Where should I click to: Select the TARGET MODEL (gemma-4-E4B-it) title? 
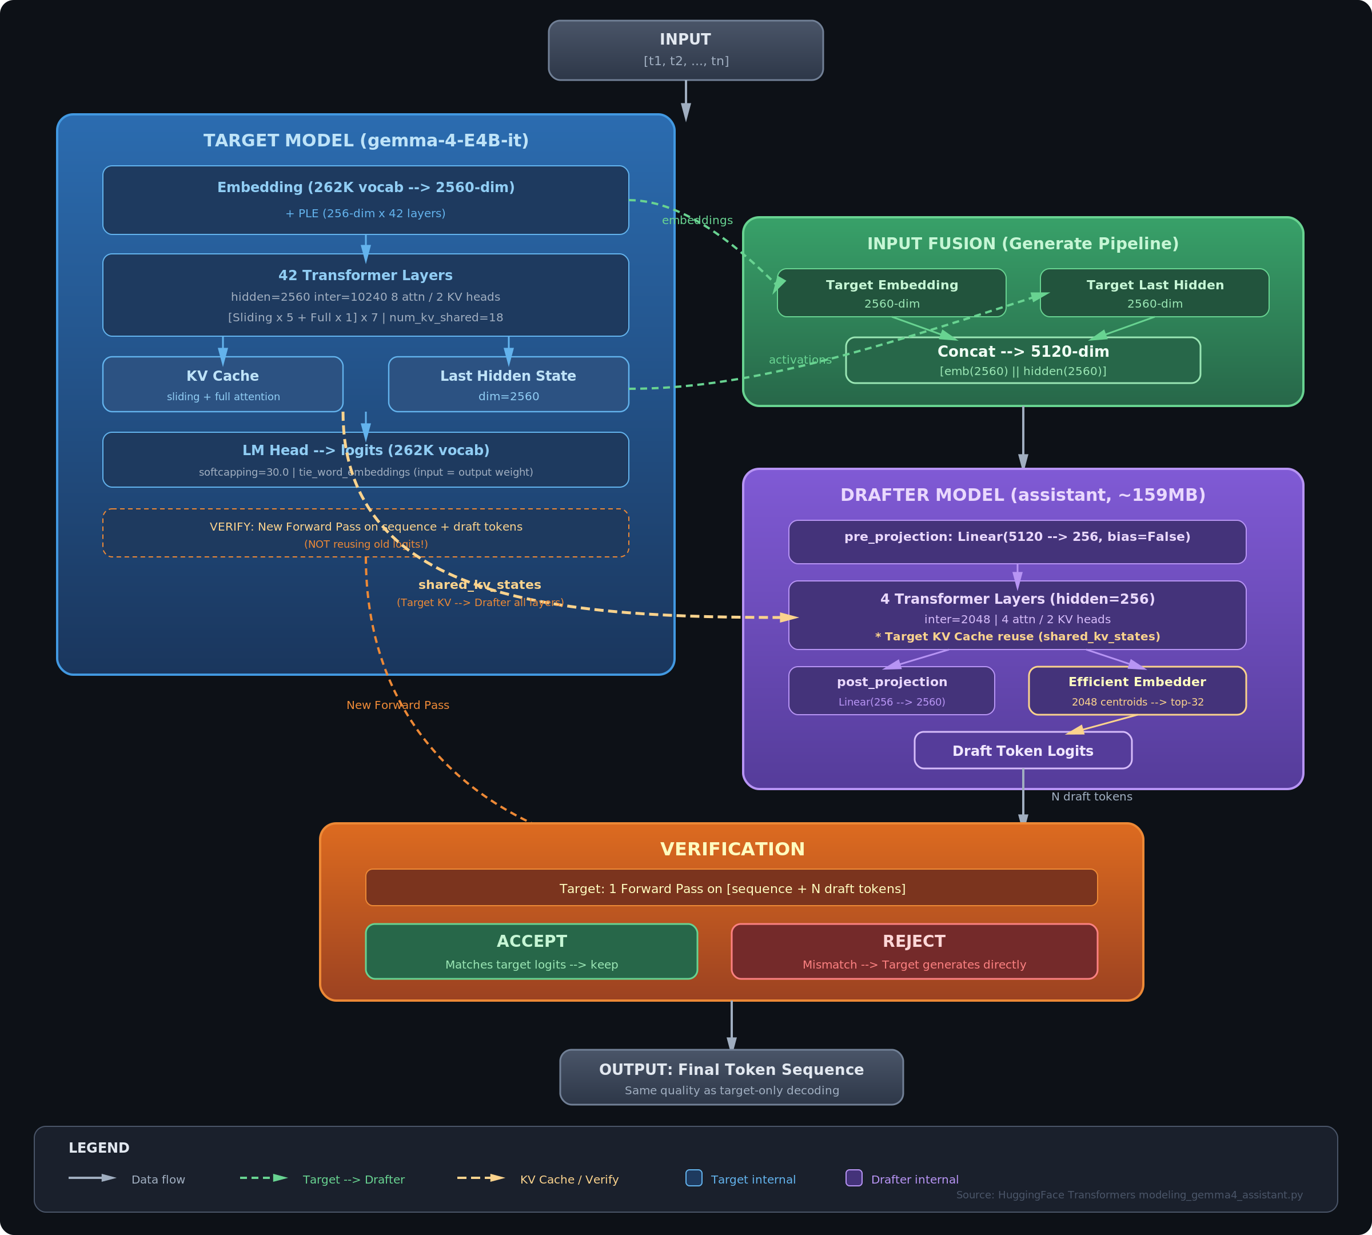tap(366, 141)
